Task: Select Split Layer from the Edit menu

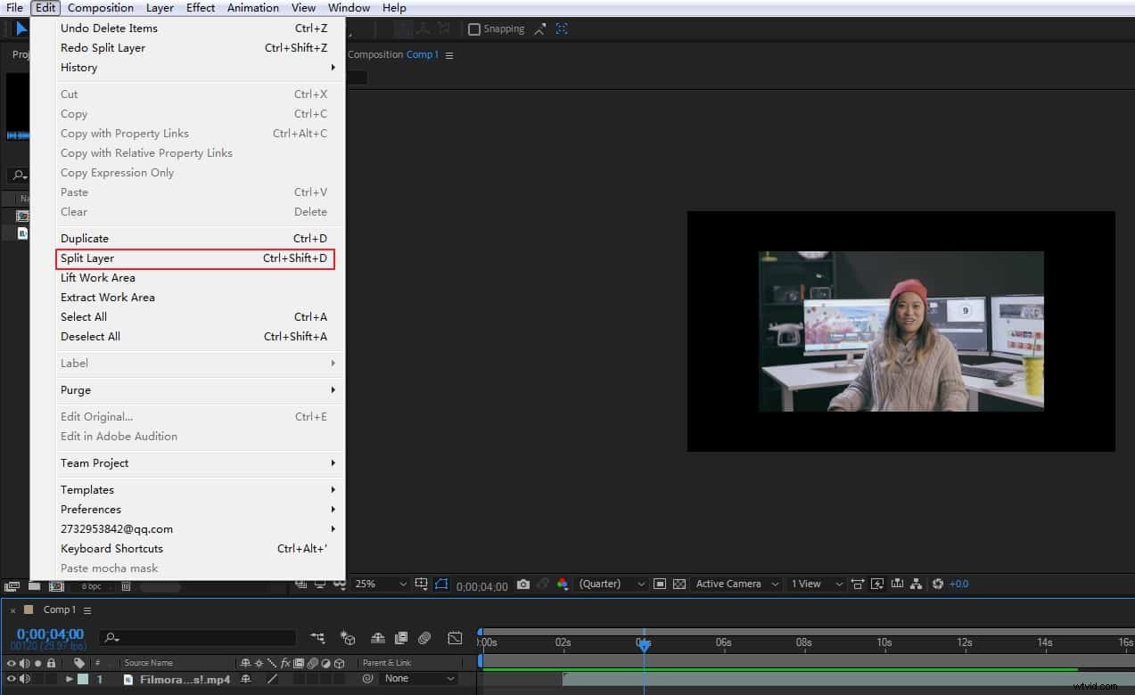Action: click(x=86, y=258)
